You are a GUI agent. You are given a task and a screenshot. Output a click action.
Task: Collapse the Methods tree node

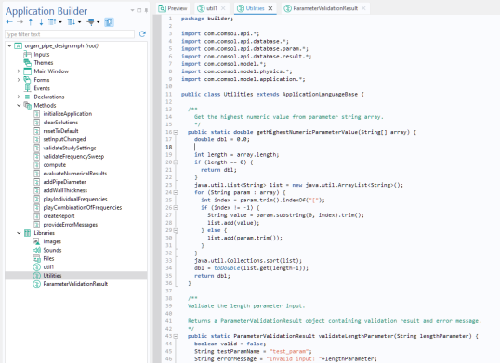(19, 106)
